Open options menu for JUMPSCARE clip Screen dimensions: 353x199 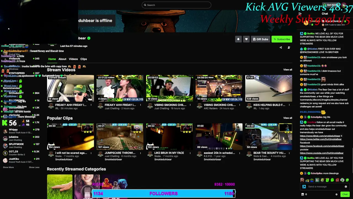pyautogui.click(x=140, y=153)
